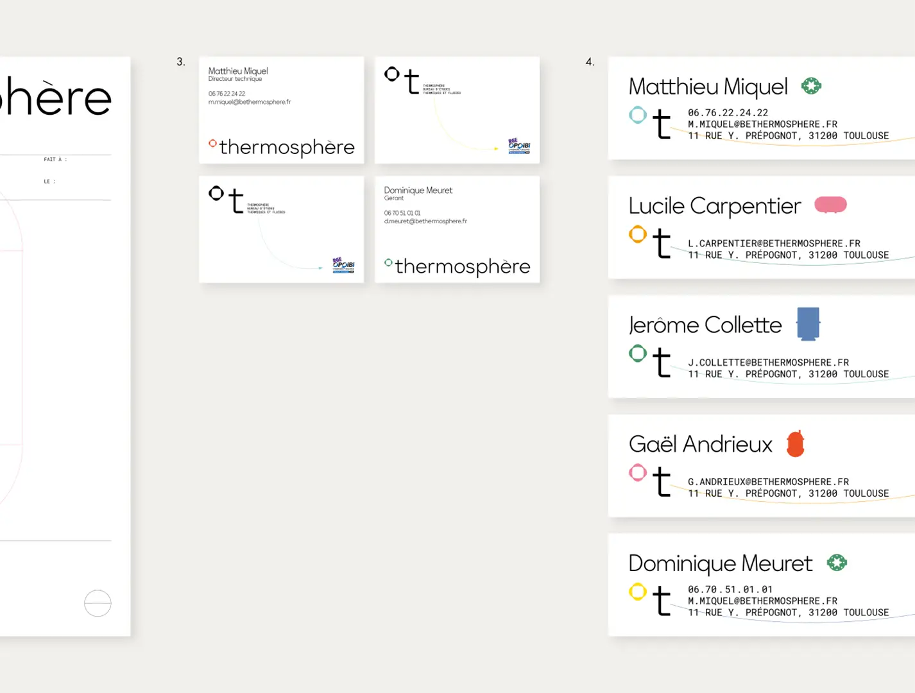Click the section label '3.'
The height and width of the screenshot is (693, 915).
pyautogui.click(x=181, y=62)
